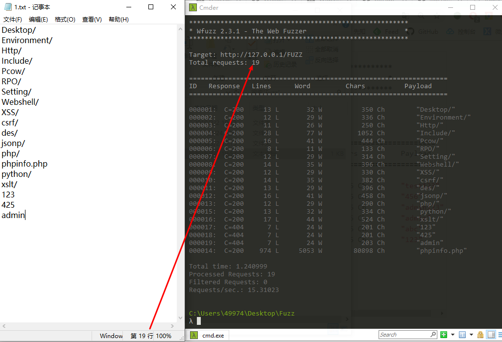Click the Notepad vertical scrollbar up arrow
502x342 pixels.
pyautogui.click(x=180, y=29)
